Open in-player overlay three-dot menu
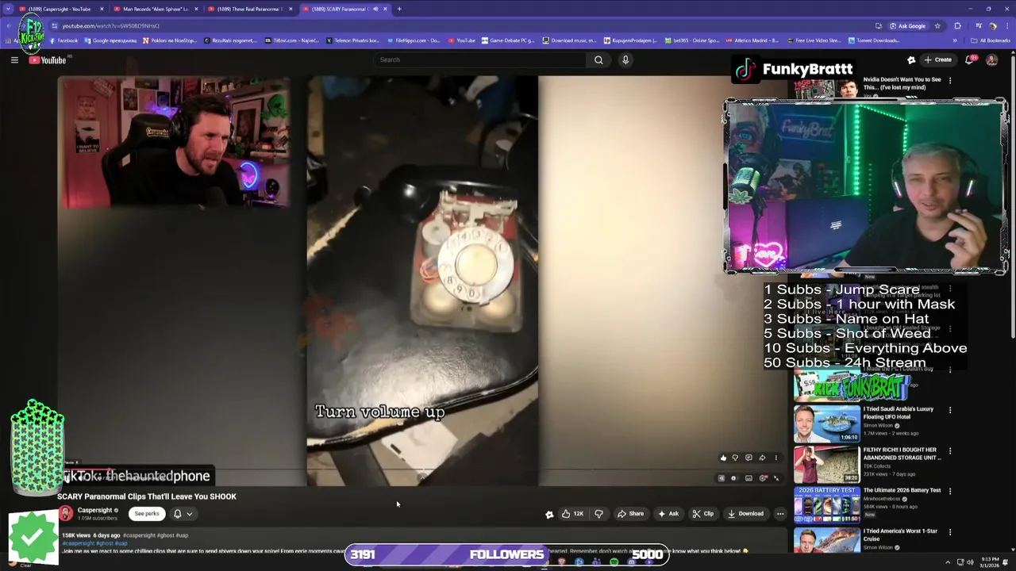The width and height of the screenshot is (1016, 571). [x=775, y=458]
